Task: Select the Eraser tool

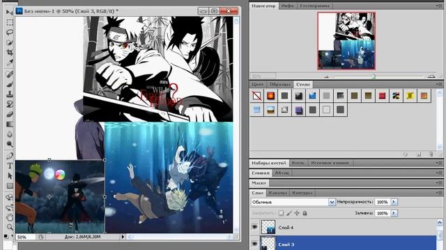Action: (x=9, y=114)
